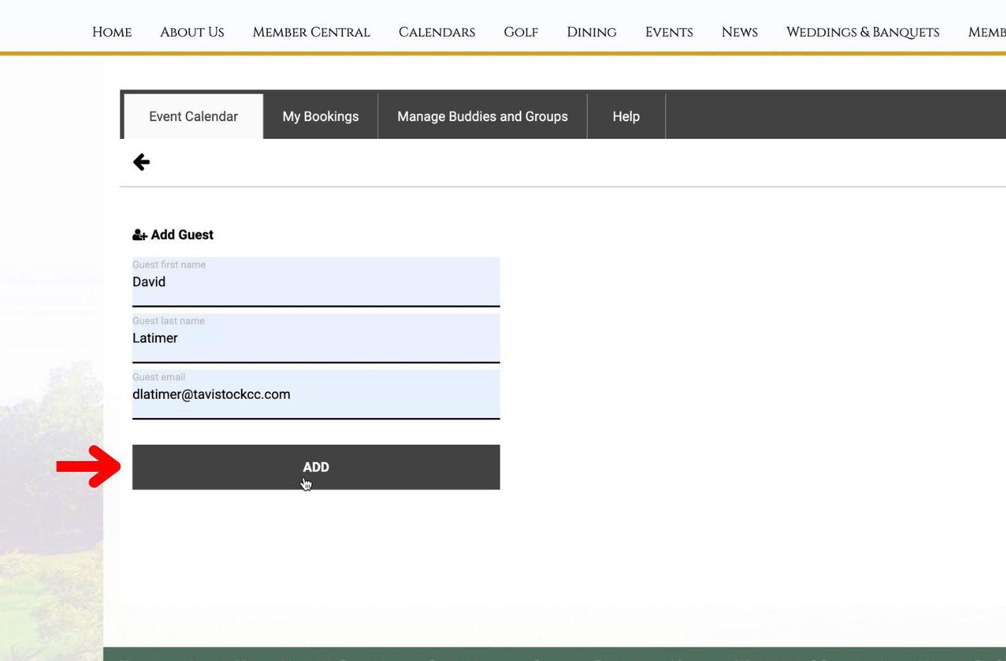
Task: Open the Dining navigation item
Action: click(591, 32)
